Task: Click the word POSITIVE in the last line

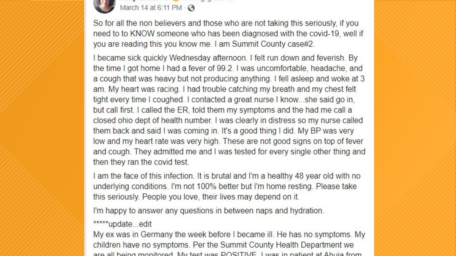Action: (239, 254)
